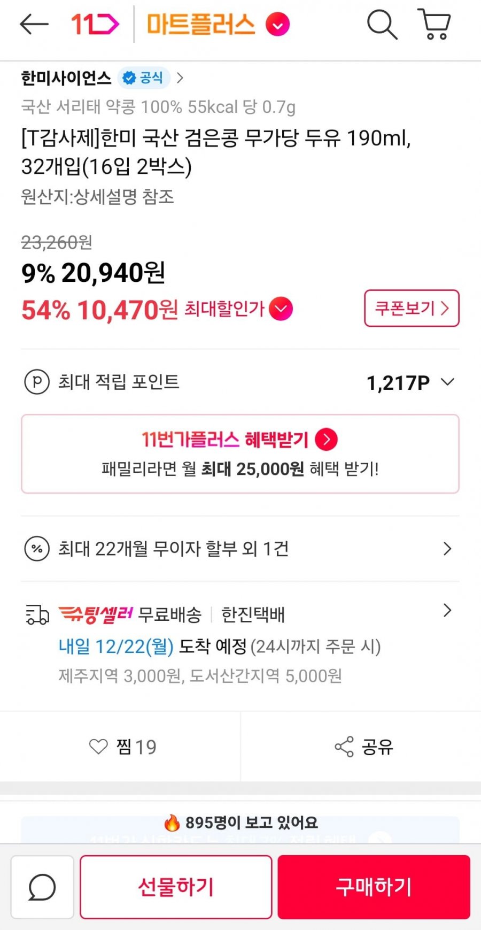Screen dimensions: 481x930
Task: Tap the 공식 verified badge
Action: pyautogui.click(x=143, y=78)
